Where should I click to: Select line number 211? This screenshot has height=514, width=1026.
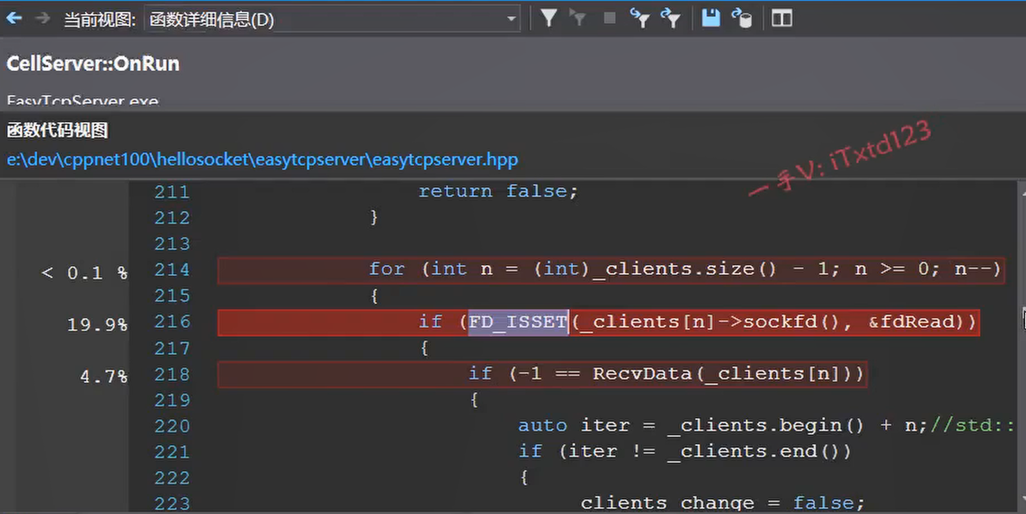[x=172, y=192]
